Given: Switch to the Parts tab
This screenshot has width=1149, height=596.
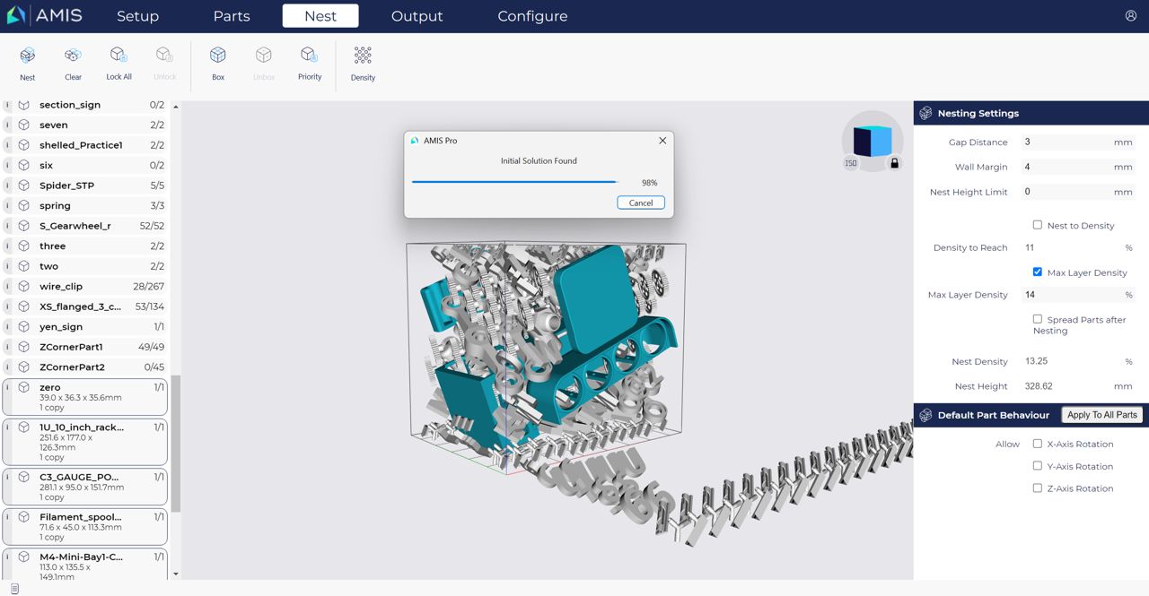Looking at the screenshot, I should coord(232,16).
